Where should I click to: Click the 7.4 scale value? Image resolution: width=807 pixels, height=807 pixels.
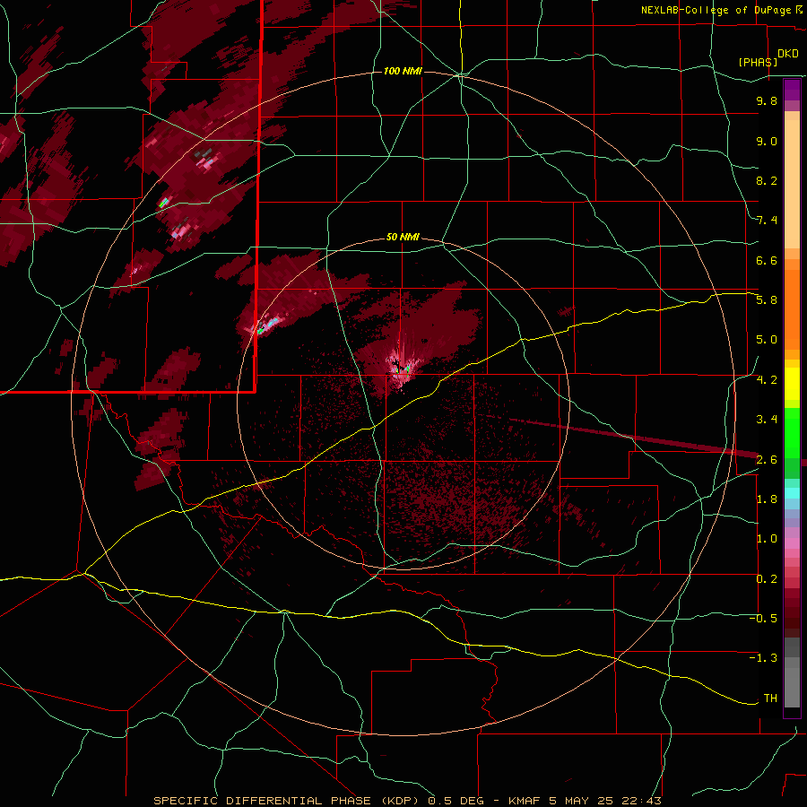point(767,221)
